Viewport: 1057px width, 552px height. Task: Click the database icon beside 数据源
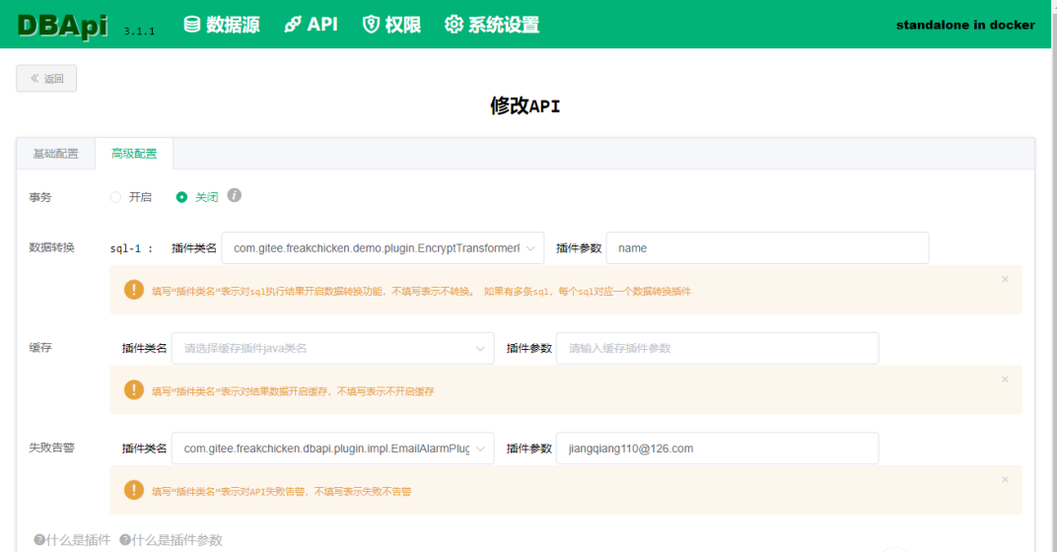(192, 25)
